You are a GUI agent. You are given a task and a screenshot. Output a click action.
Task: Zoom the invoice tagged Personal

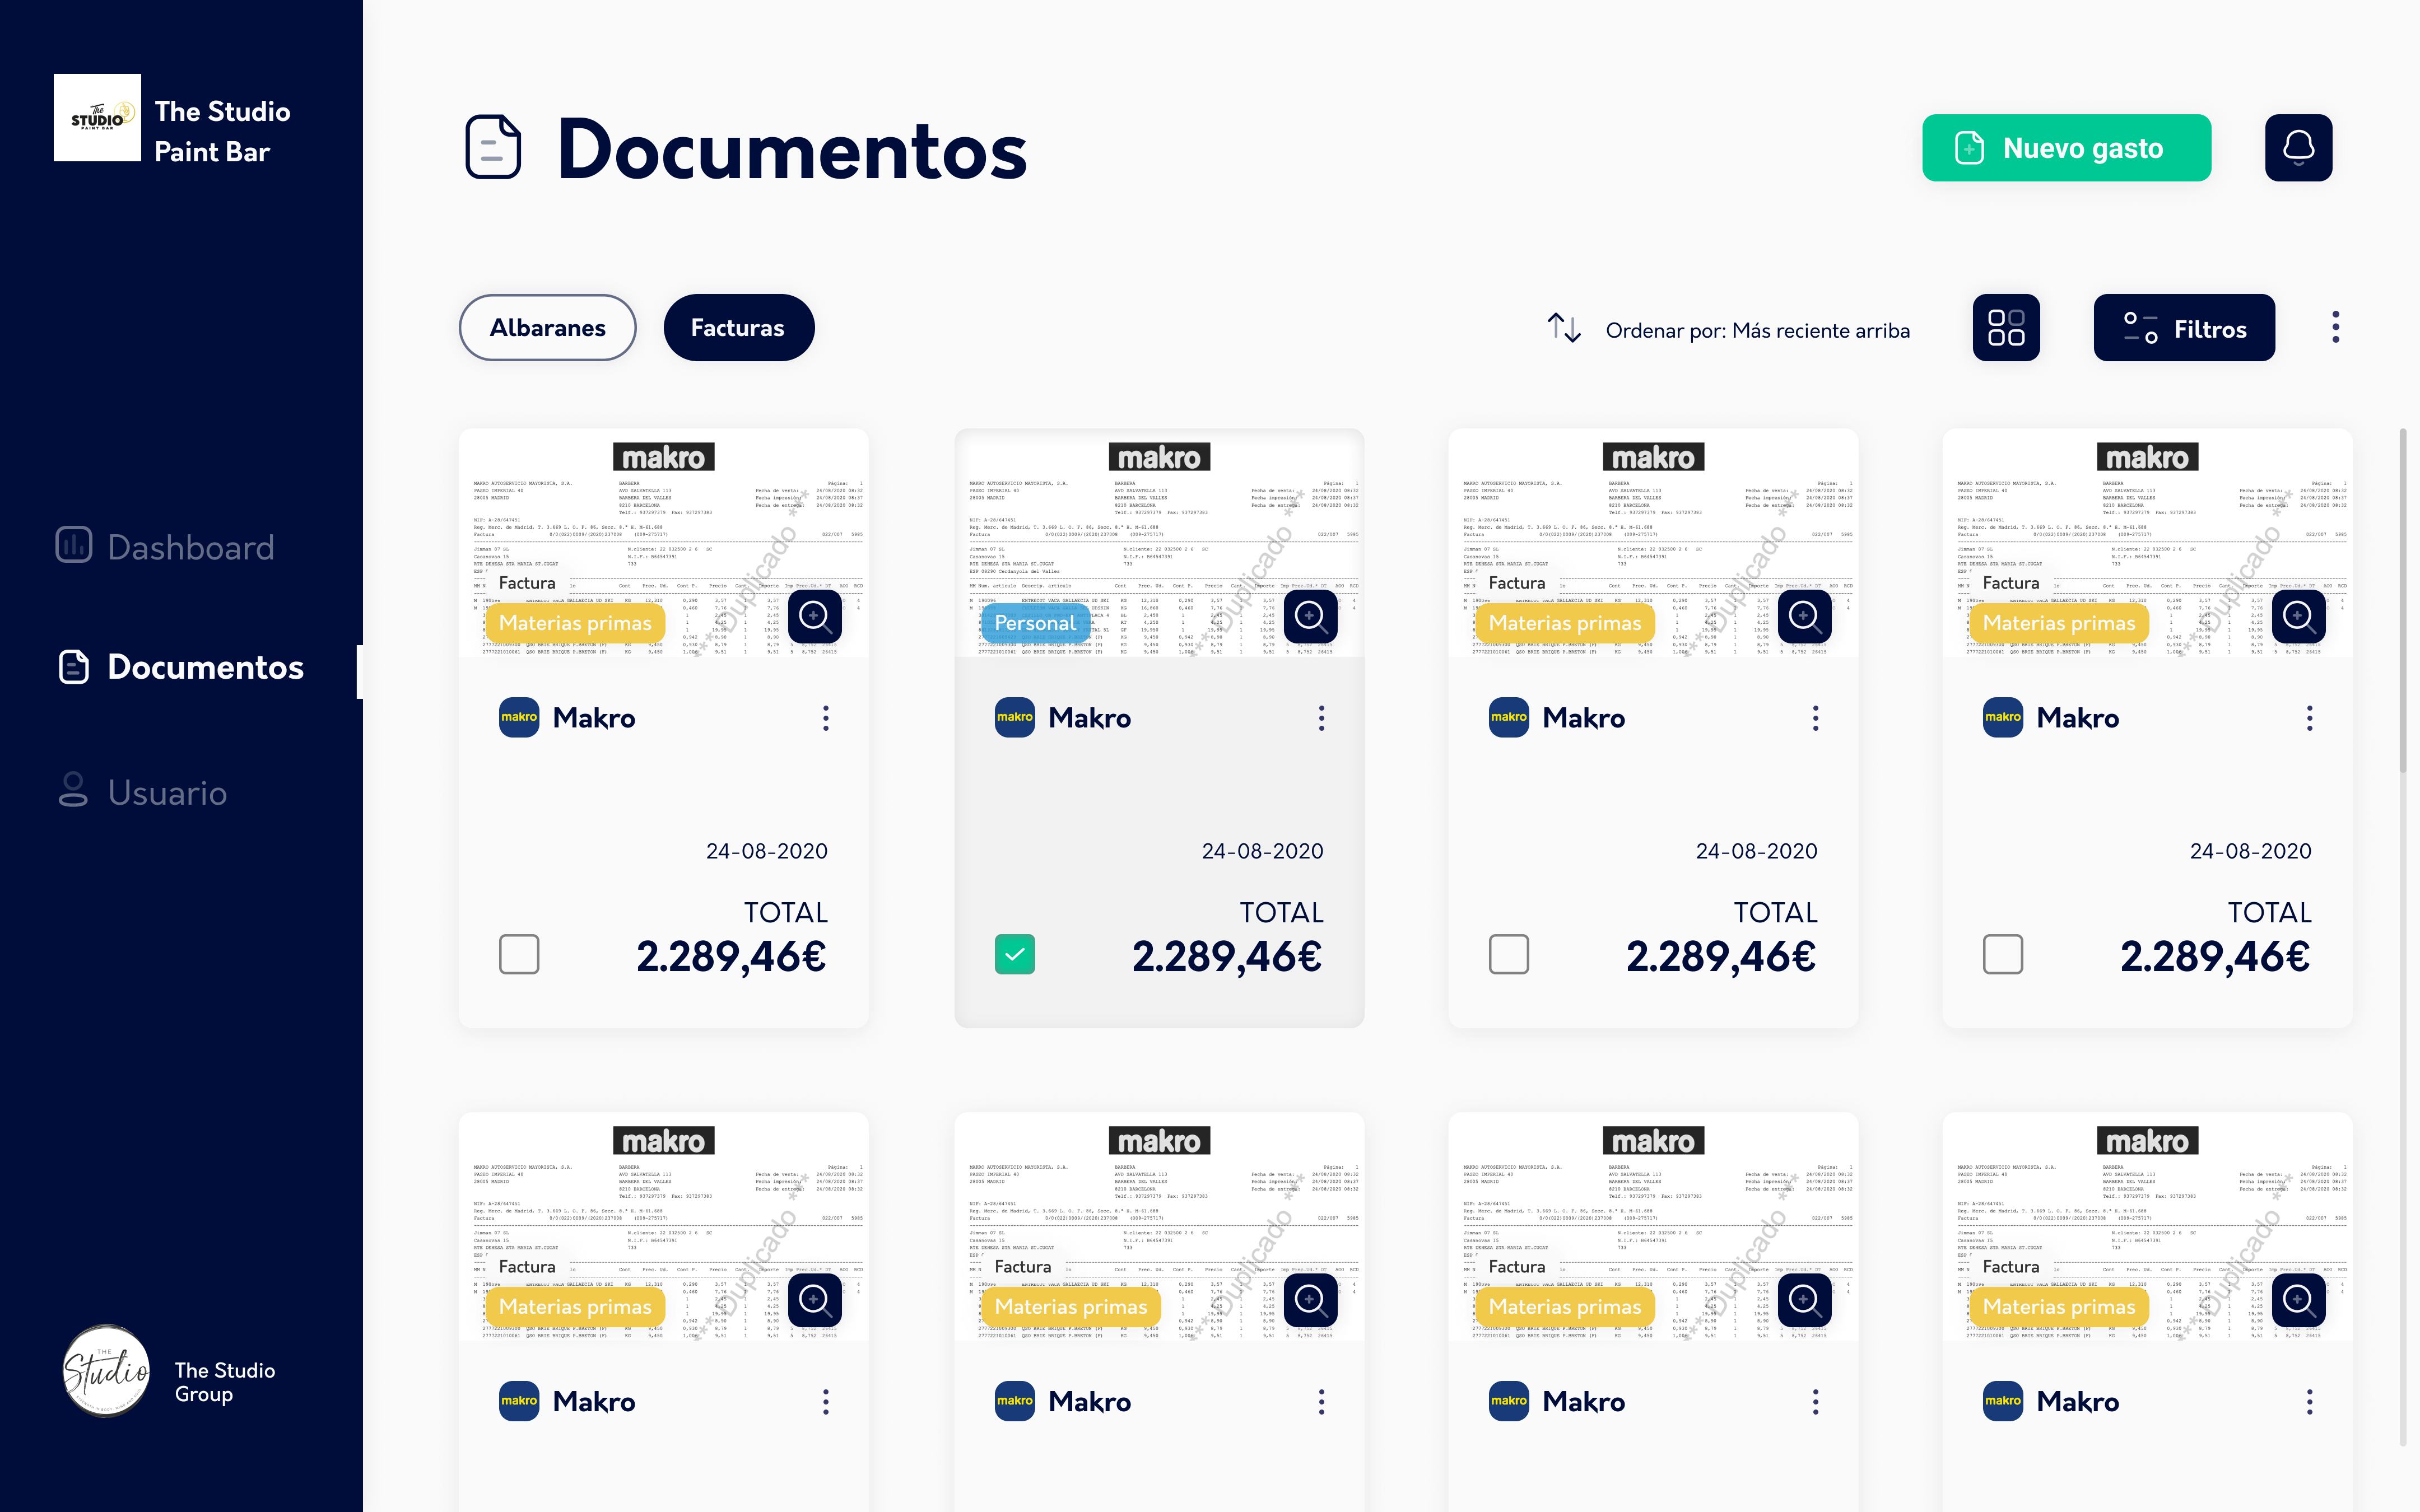[x=1310, y=616]
